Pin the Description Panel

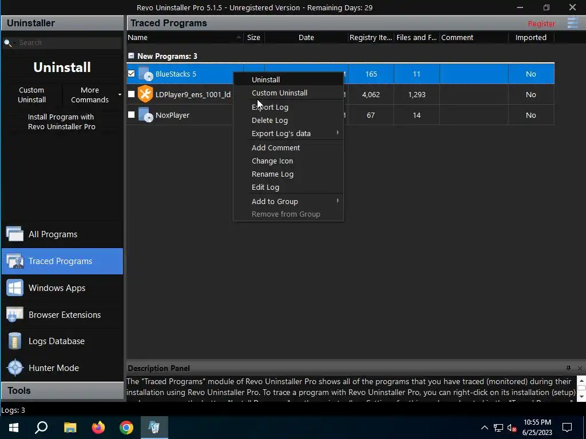[568, 368]
